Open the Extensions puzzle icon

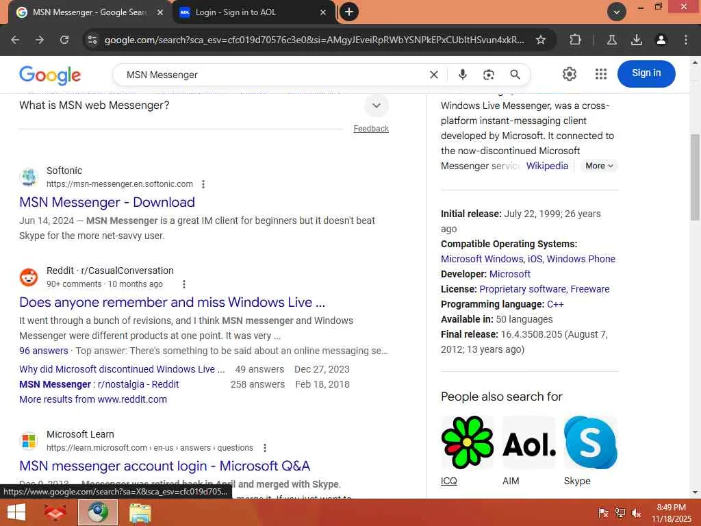(575, 40)
